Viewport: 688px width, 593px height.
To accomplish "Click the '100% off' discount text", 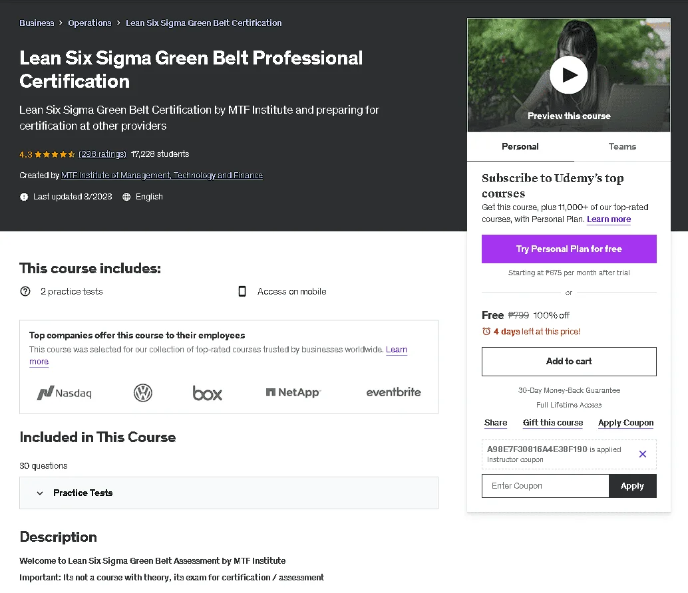I will pyautogui.click(x=551, y=315).
